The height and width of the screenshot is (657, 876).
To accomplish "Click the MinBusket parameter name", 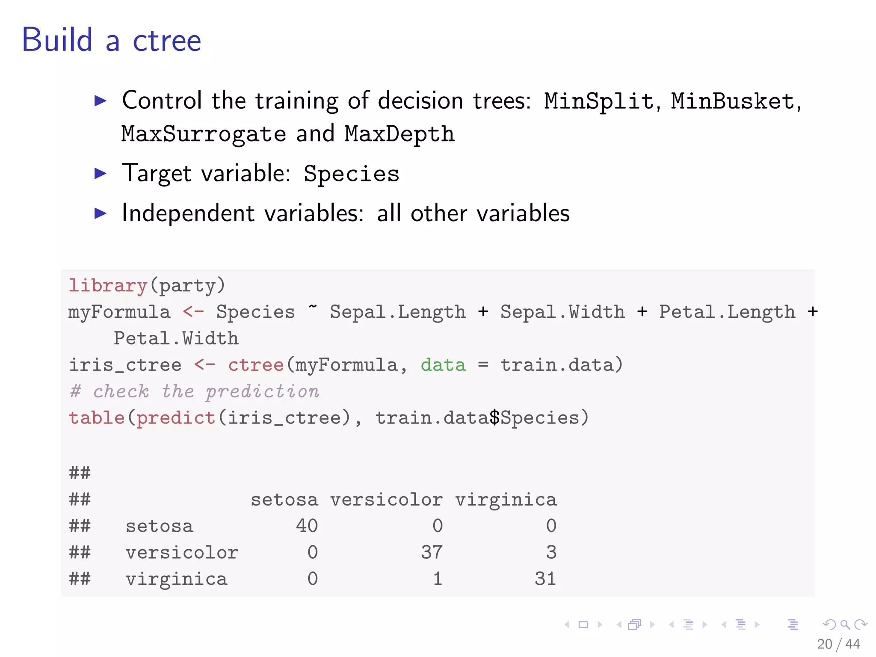I will [x=732, y=101].
